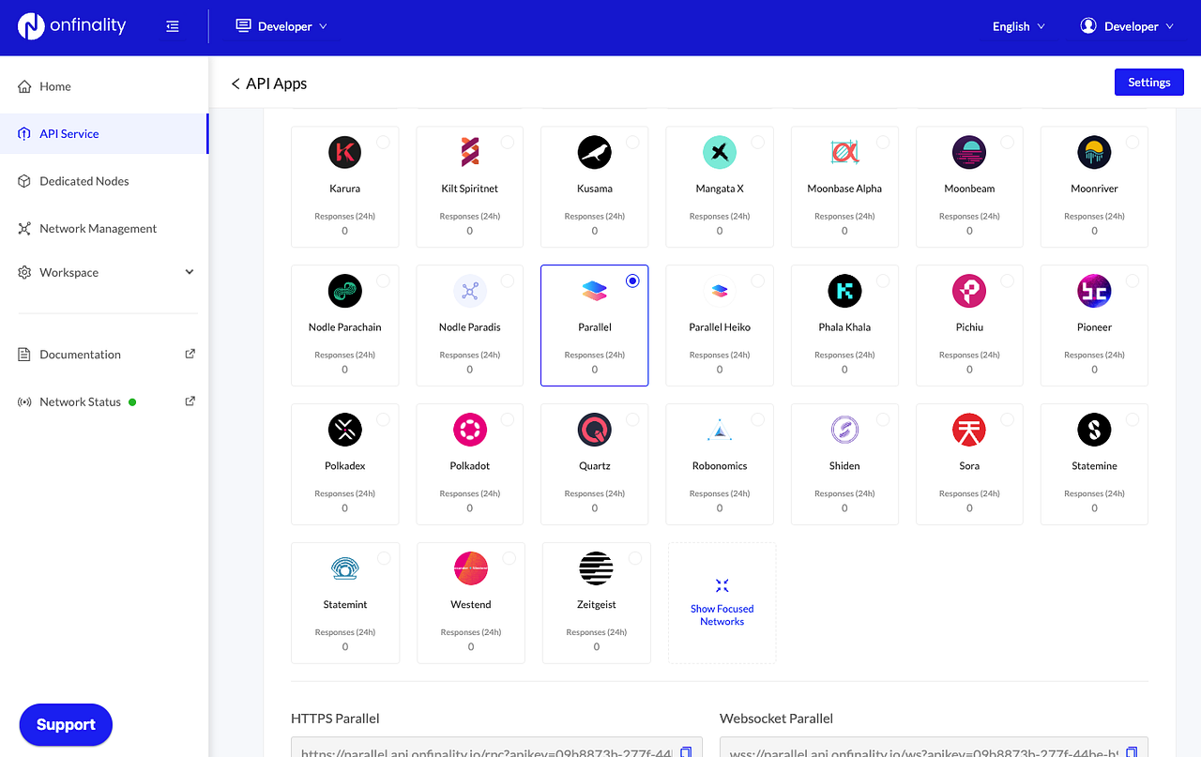Click the Kusama bird logo
Viewport: 1201px width, 757px height.
595,152
